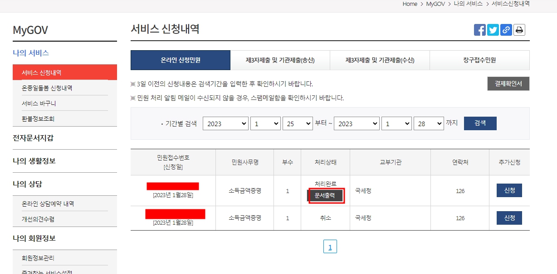Select page 1 in the pagination
The image size is (557, 274).
pos(330,246)
